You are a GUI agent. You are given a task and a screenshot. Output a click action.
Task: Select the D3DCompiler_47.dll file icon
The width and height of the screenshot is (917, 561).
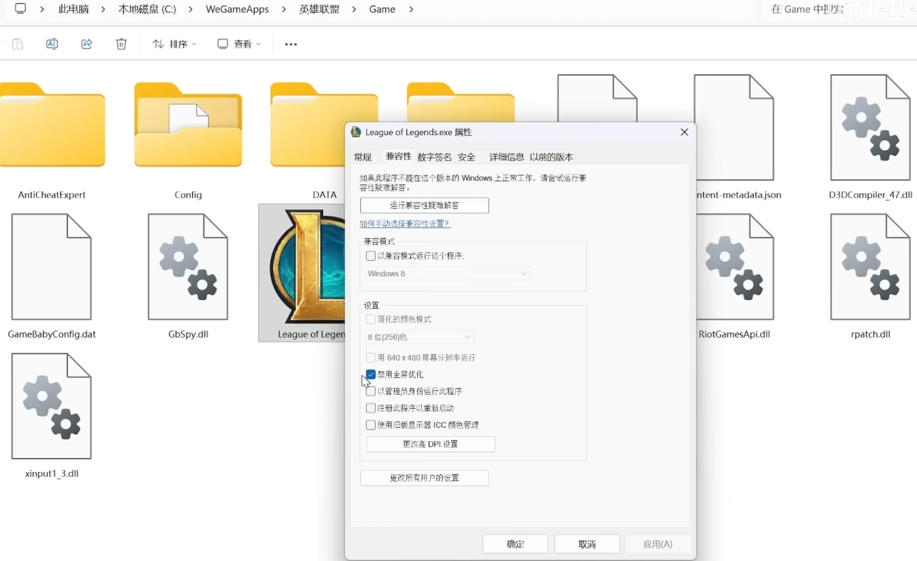[x=870, y=127]
